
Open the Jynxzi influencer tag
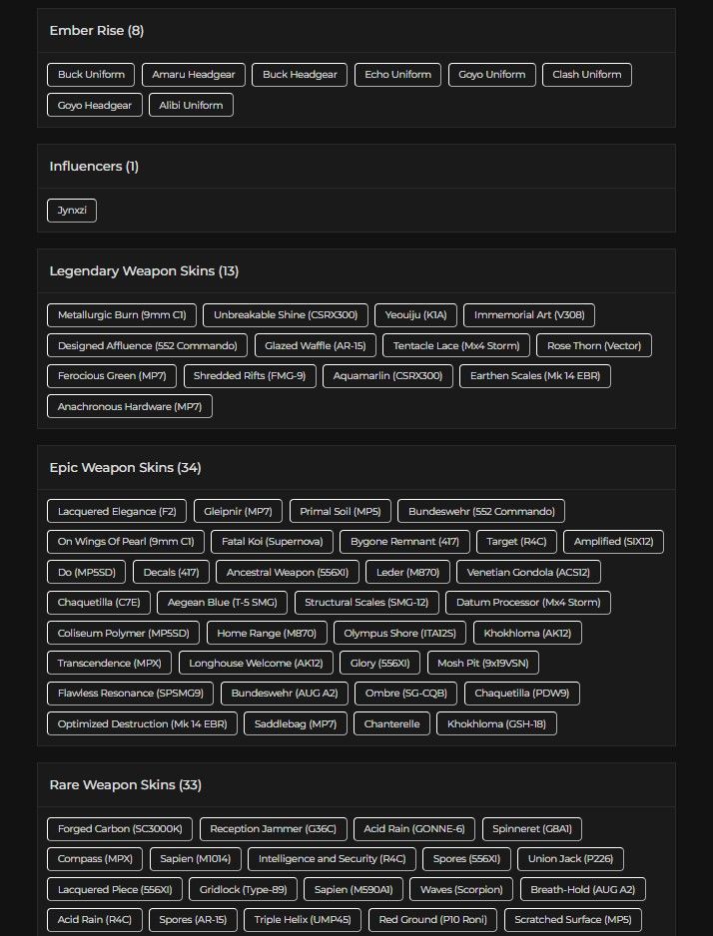coord(72,211)
